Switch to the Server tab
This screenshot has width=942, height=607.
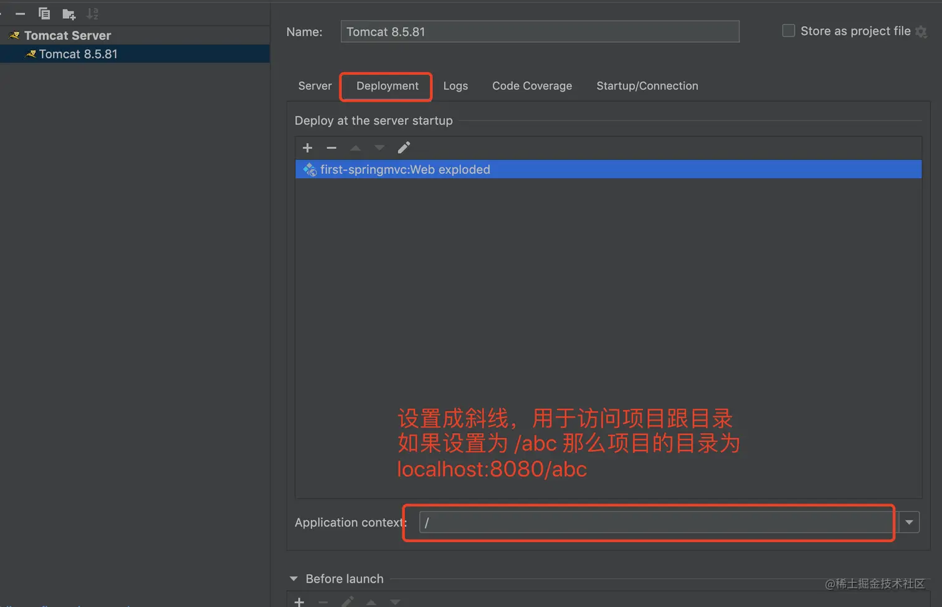[x=315, y=86]
